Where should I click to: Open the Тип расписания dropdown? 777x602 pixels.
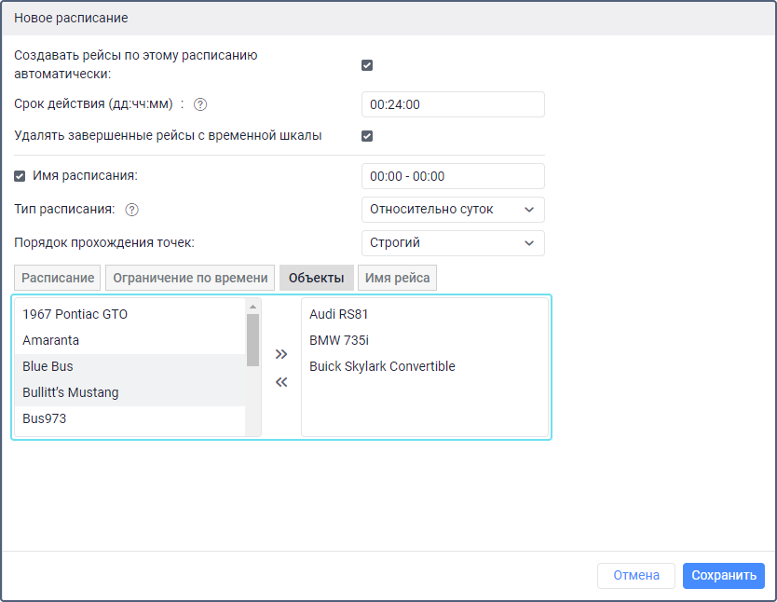(452, 210)
